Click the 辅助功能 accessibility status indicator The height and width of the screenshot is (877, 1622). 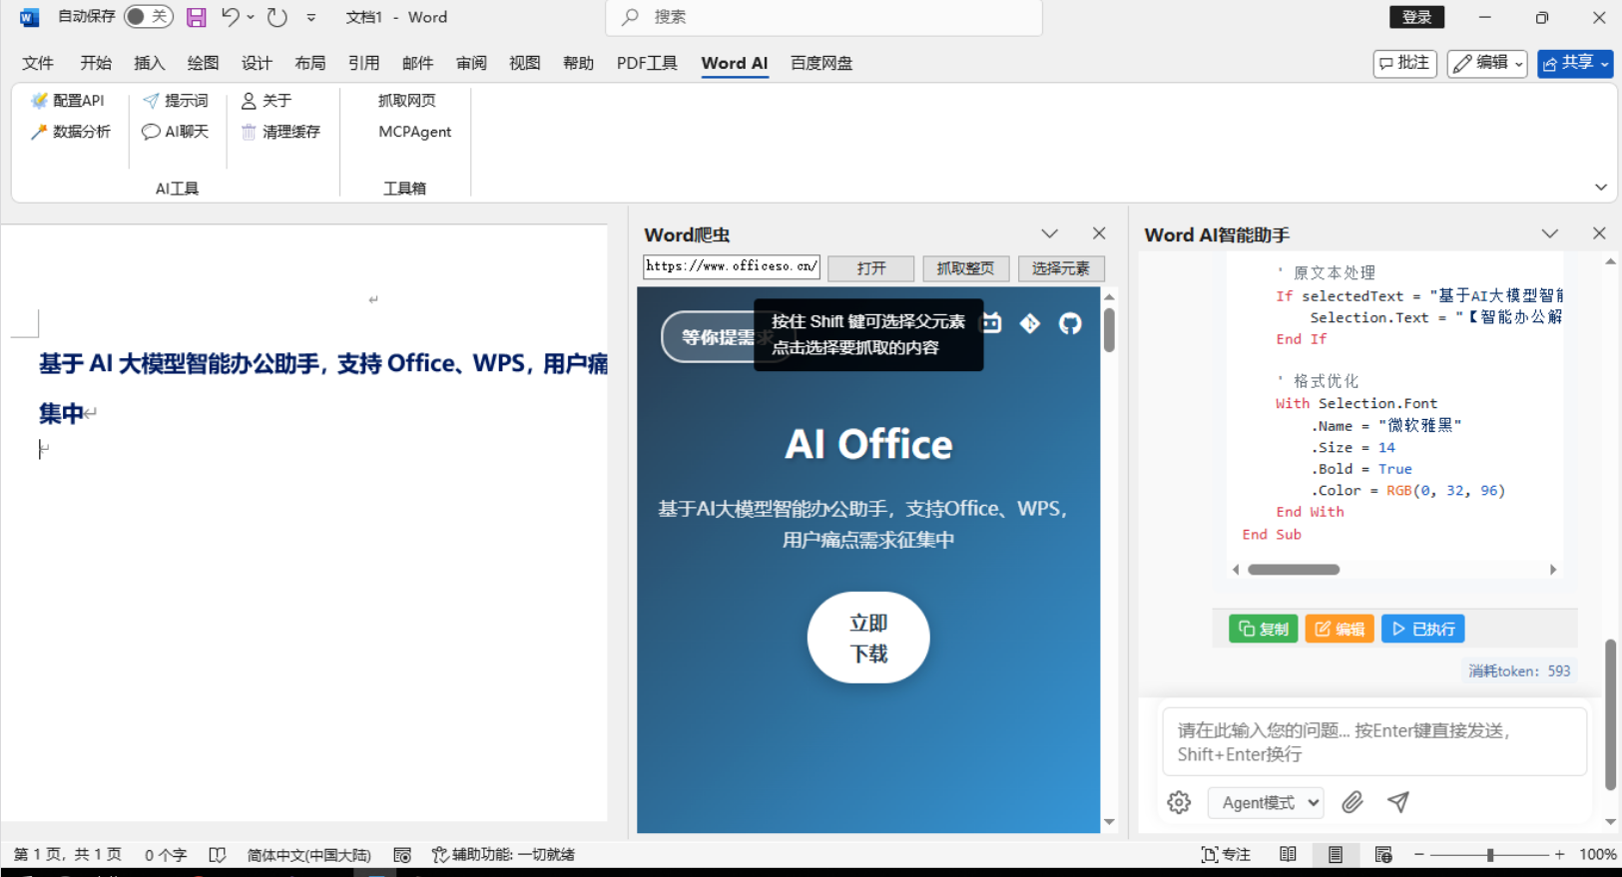503,855
